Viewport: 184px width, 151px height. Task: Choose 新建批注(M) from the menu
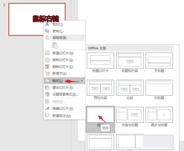pyautogui.click(x=64, y=115)
